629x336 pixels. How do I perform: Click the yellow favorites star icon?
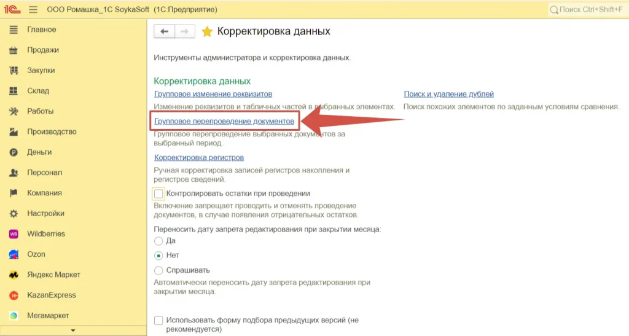[x=207, y=31]
